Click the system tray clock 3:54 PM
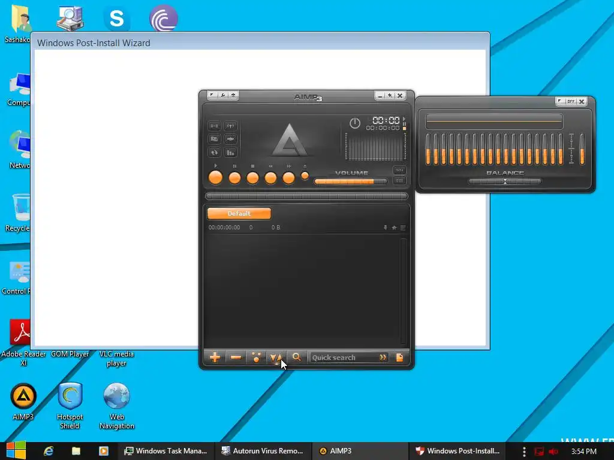The width and height of the screenshot is (614, 460). tap(583, 451)
